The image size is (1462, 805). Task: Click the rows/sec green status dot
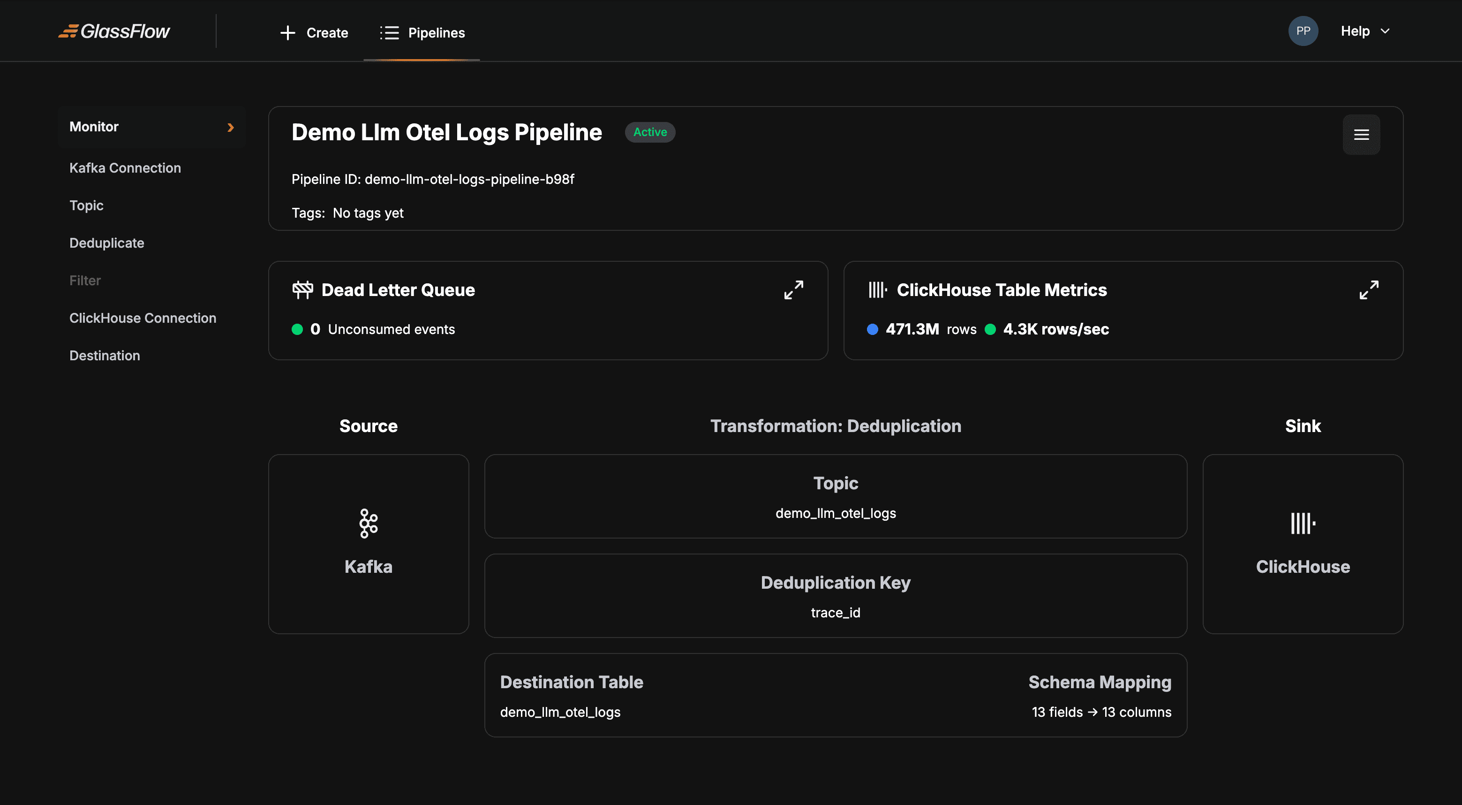990,329
